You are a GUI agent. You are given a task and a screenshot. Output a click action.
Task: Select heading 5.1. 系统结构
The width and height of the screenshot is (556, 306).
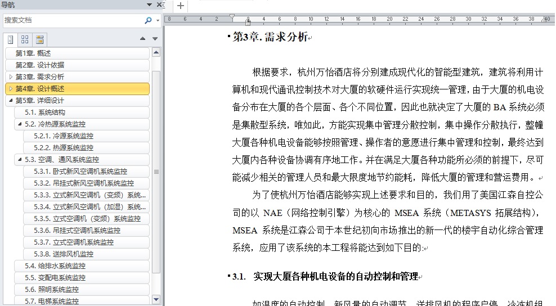(82, 112)
